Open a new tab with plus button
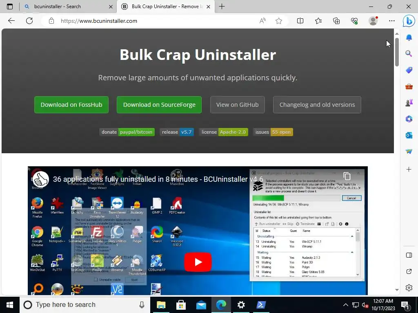 [222, 7]
